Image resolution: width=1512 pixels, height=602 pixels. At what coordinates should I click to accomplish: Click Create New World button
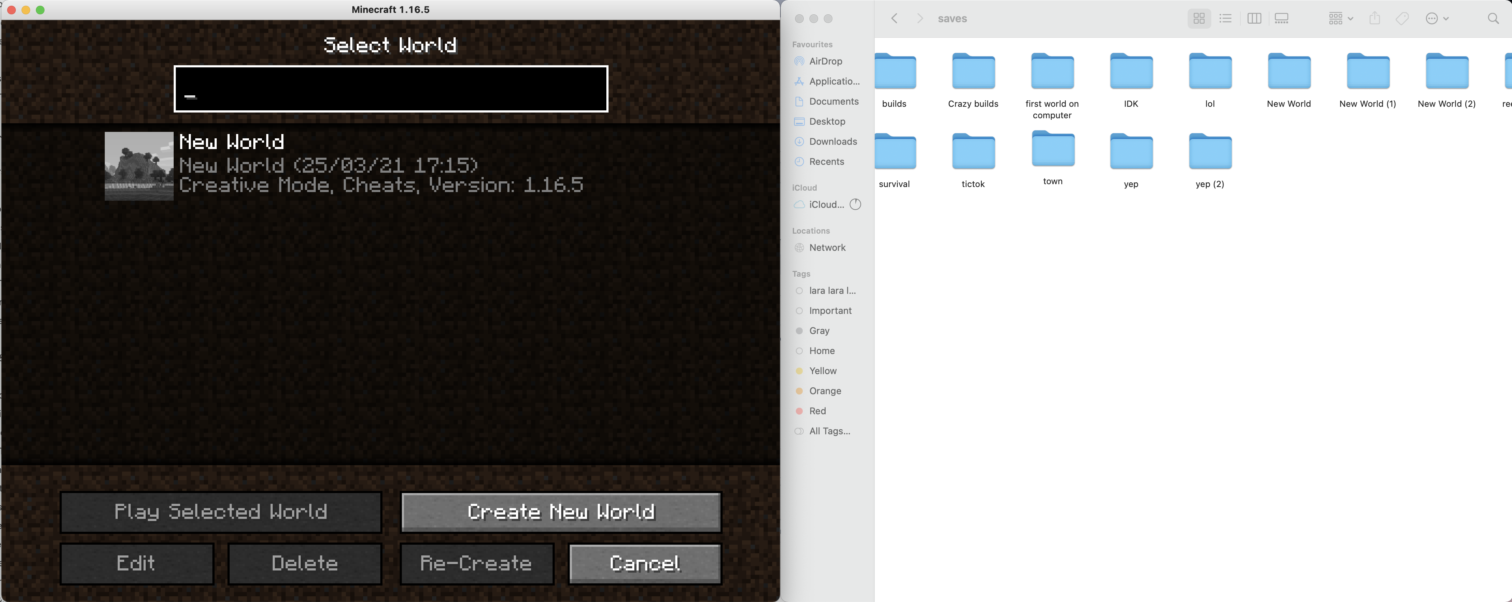pyautogui.click(x=560, y=512)
